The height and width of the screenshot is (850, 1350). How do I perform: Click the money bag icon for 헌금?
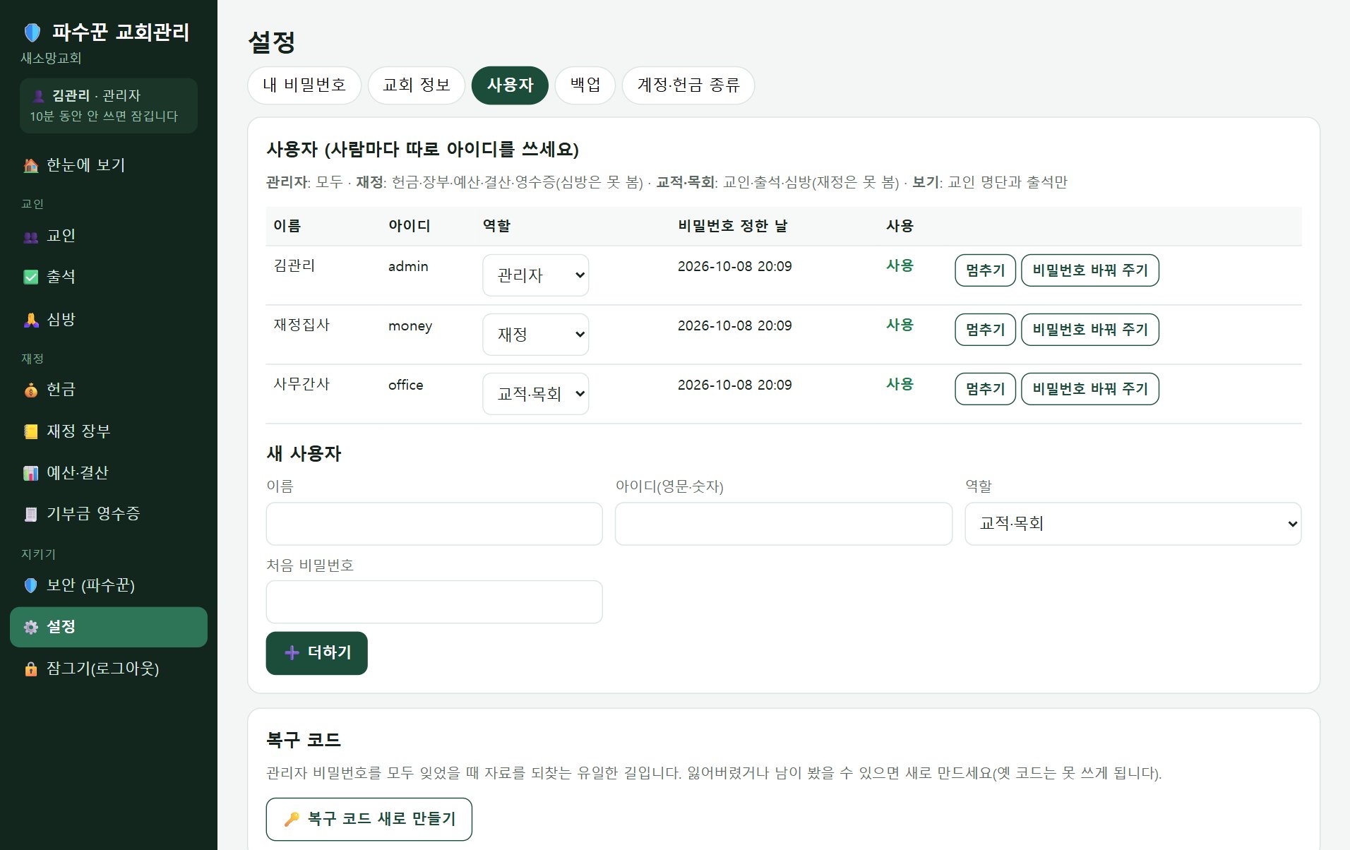point(31,390)
